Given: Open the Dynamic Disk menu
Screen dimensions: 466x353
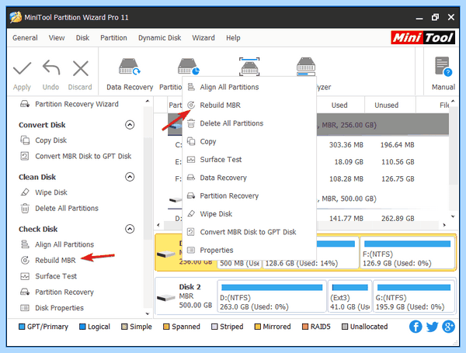Looking at the screenshot, I should point(159,38).
